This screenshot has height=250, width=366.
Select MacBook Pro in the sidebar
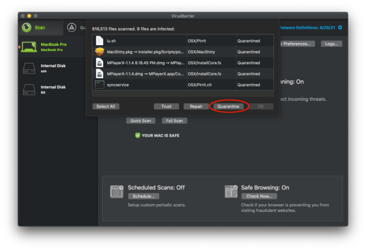pos(53,47)
